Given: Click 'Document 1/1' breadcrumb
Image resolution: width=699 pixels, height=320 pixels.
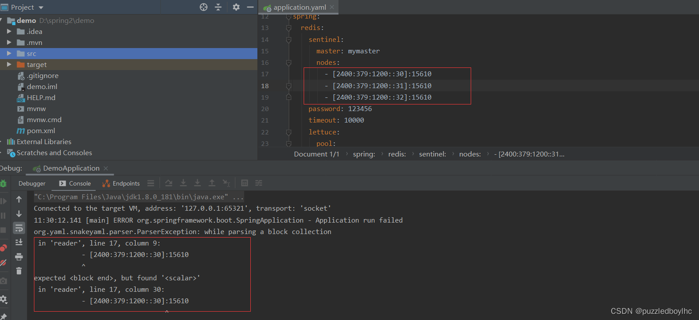Looking at the screenshot, I should tap(316, 154).
